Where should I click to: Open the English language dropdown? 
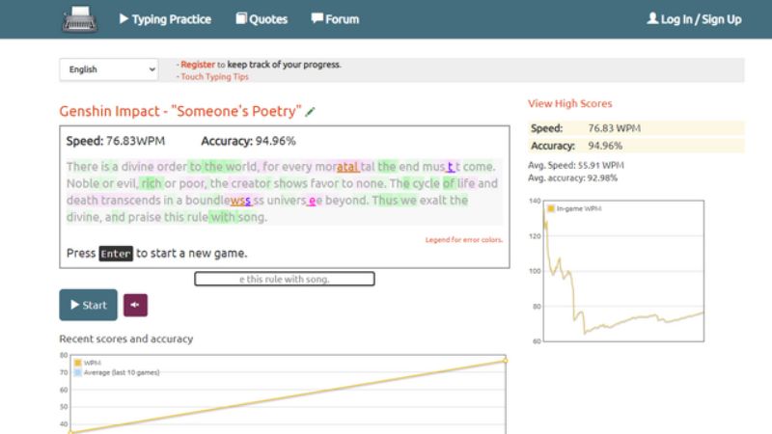[x=109, y=69]
